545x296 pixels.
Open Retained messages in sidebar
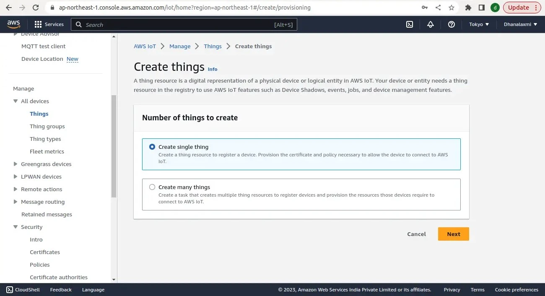pyautogui.click(x=47, y=214)
